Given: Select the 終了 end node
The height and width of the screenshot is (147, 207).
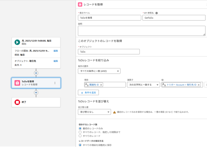Looking at the screenshot, I should point(36,102).
